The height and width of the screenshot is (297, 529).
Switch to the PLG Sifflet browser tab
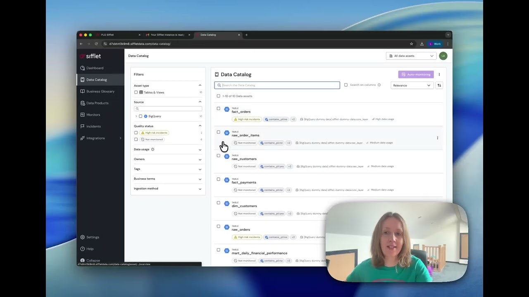[118, 35]
